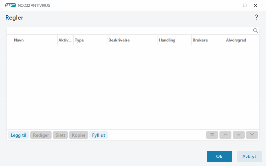
Task: Sort by Type column header
Action: pos(90,40)
